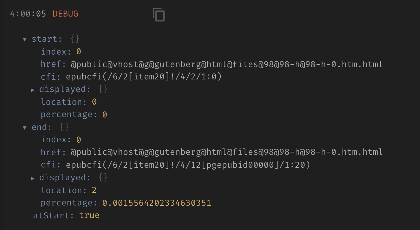Expand the displayed object under start
Screen dimensions: 420x230
pos(33,90)
